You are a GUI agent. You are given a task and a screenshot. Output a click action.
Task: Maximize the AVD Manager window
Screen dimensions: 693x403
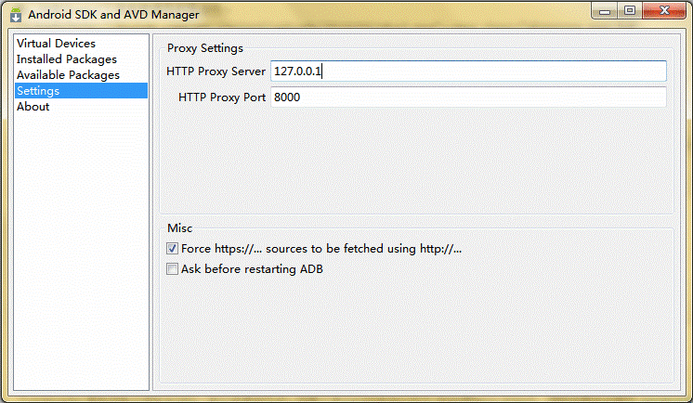click(630, 11)
